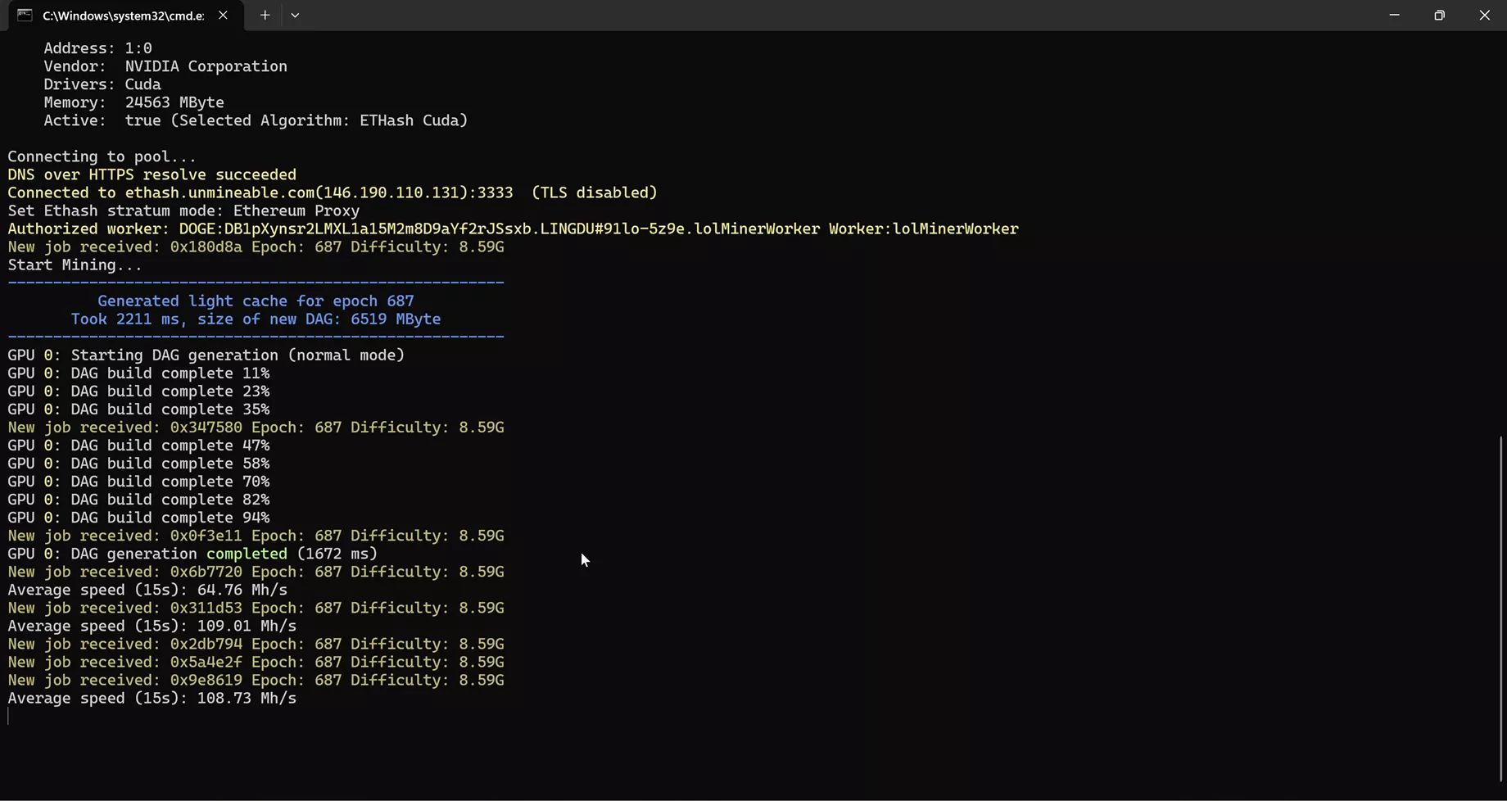Click the 'Connecting to pool...' line
This screenshot has width=1507, height=801.
[102, 156]
